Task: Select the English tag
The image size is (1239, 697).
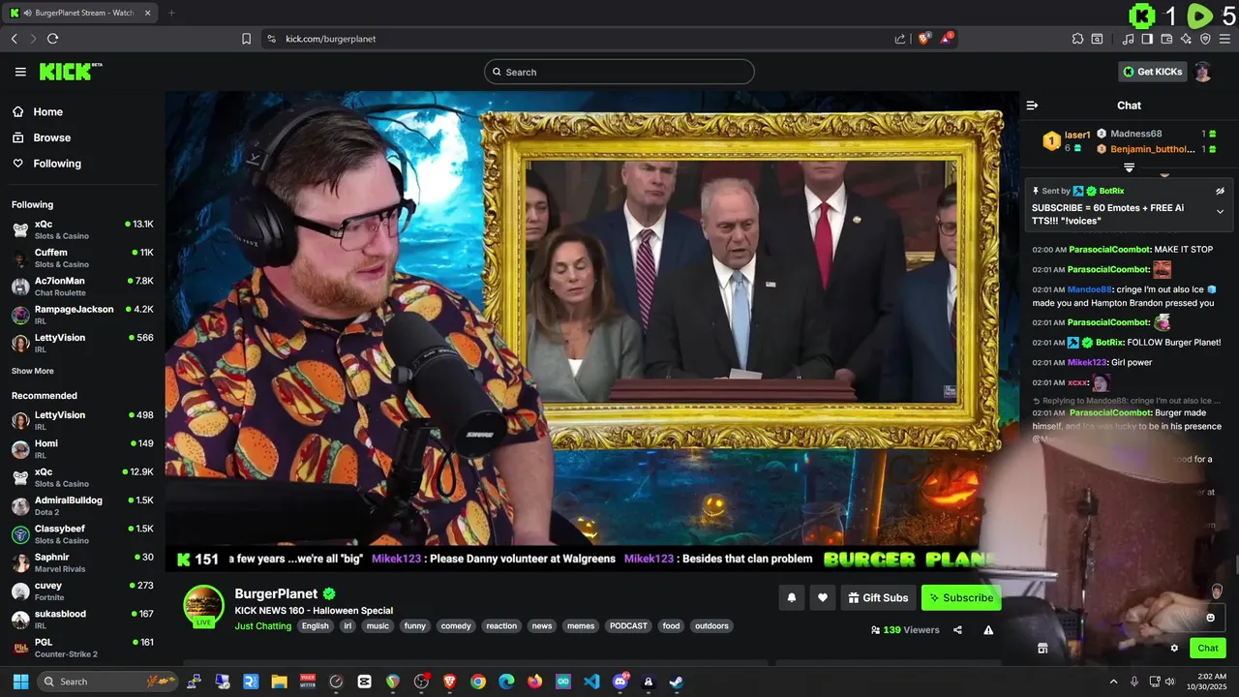Action: click(x=315, y=626)
